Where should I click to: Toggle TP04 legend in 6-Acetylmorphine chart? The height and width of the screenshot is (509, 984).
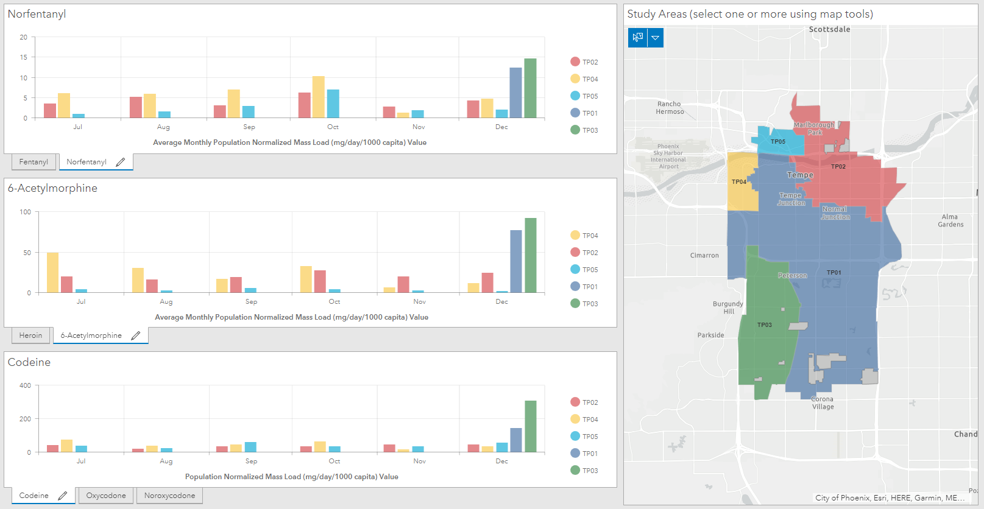(584, 236)
